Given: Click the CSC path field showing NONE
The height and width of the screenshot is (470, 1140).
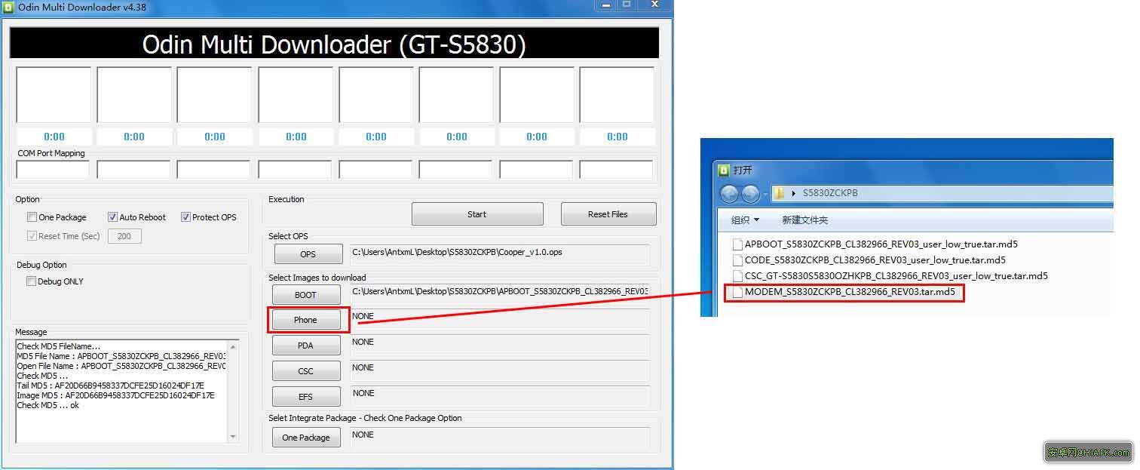Looking at the screenshot, I should [499, 371].
